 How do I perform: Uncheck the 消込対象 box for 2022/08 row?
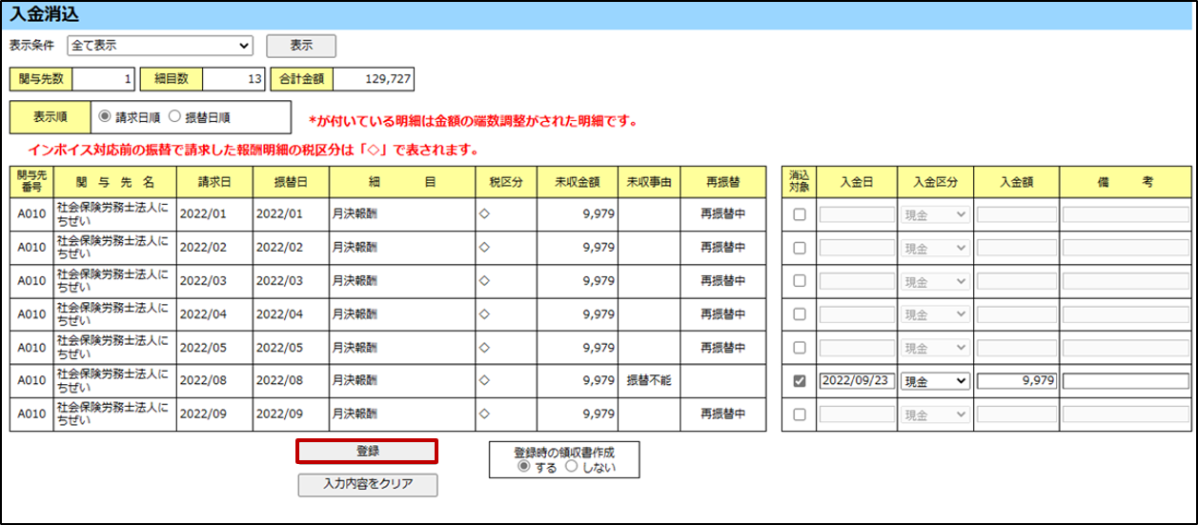[800, 381]
